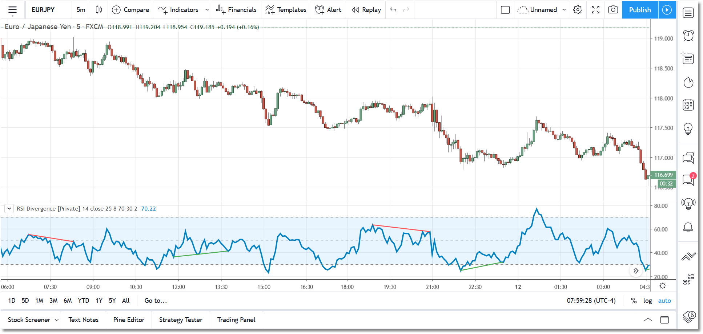Set date range to 5Y
Image resolution: width=703 pixels, height=334 pixels.
[112, 301]
